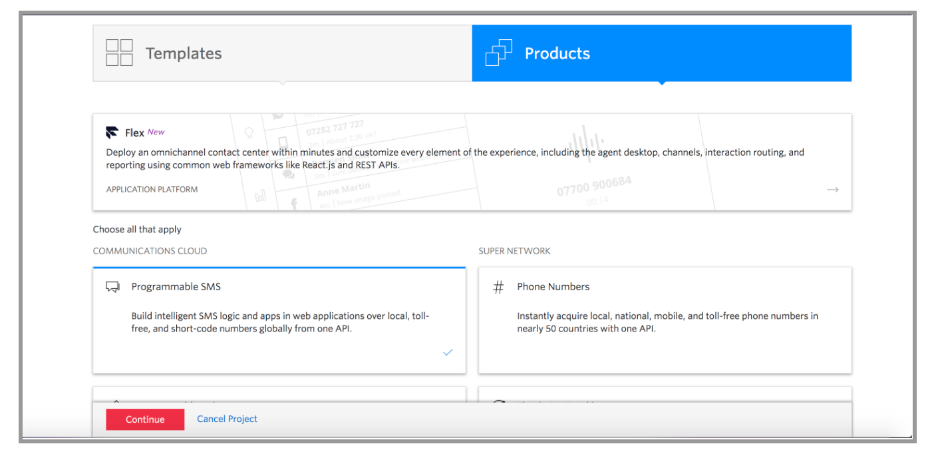This screenshot has height=454, width=930.
Task: Click the Flex product name
Action: pos(134,132)
